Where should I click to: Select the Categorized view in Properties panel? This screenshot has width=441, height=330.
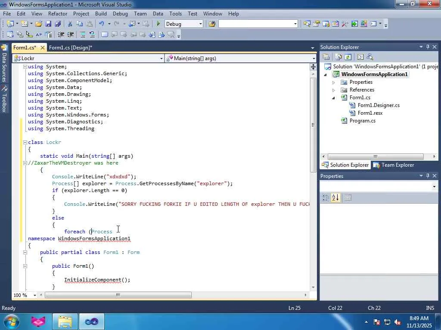[x=326, y=198]
